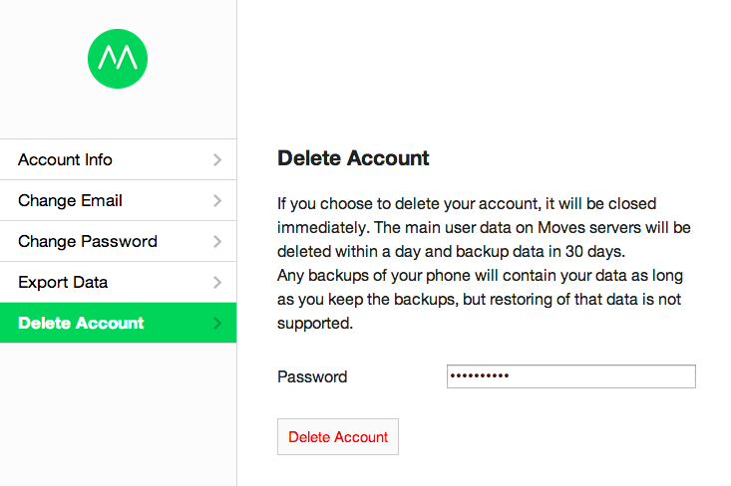Click the chevron arrow beside Change Password

(x=217, y=242)
